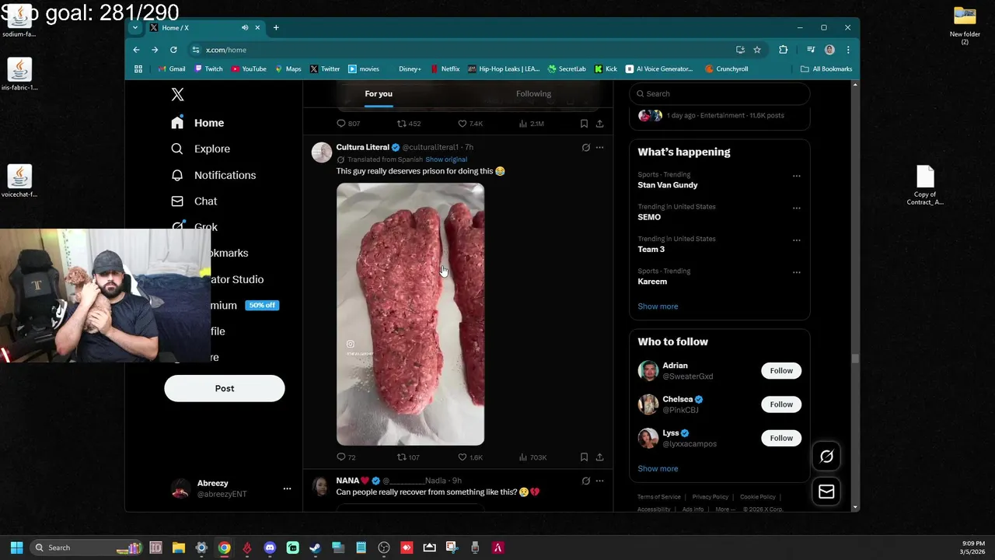
Task: Click Show original translation link
Action: pyautogui.click(x=446, y=159)
